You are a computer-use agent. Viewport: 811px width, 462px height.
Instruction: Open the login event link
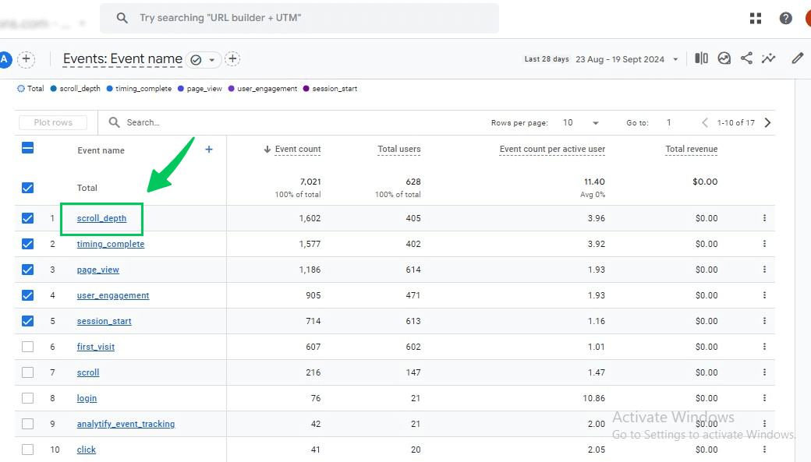point(87,398)
